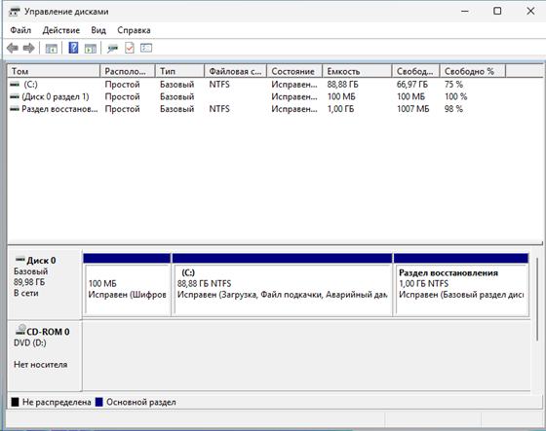Open Help via blue question icon
Viewport: 546px width, 431px height.
73,48
